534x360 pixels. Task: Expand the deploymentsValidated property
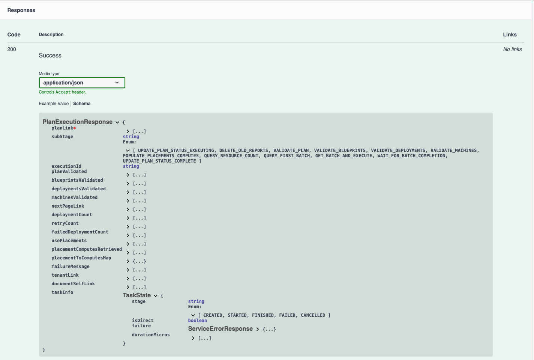pyautogui.click(x=128, y=192)
